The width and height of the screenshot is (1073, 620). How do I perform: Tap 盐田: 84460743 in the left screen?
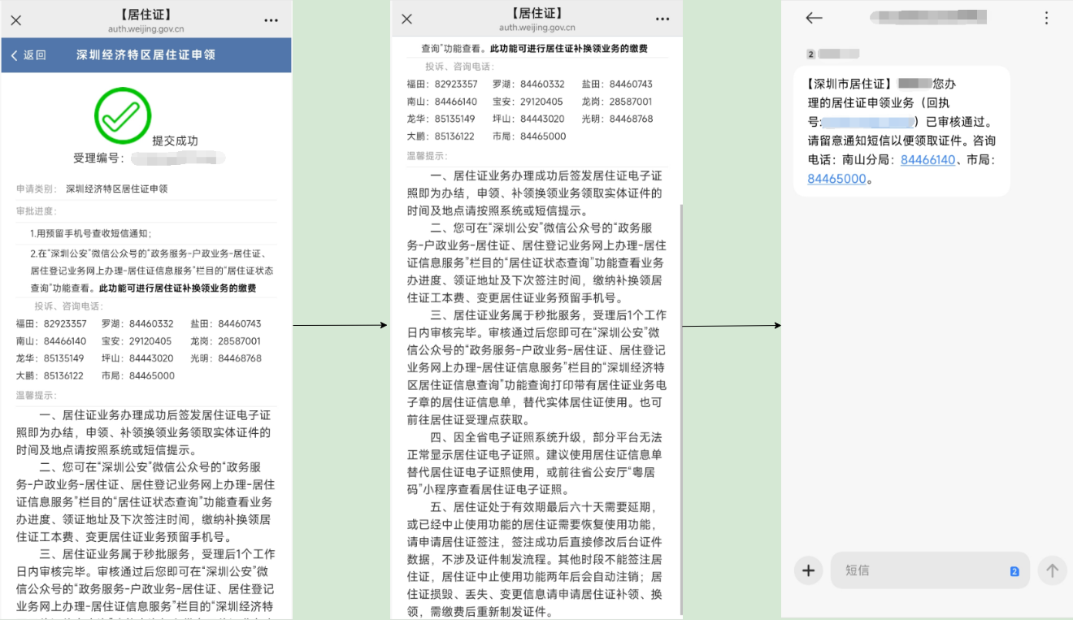[226, 323]
